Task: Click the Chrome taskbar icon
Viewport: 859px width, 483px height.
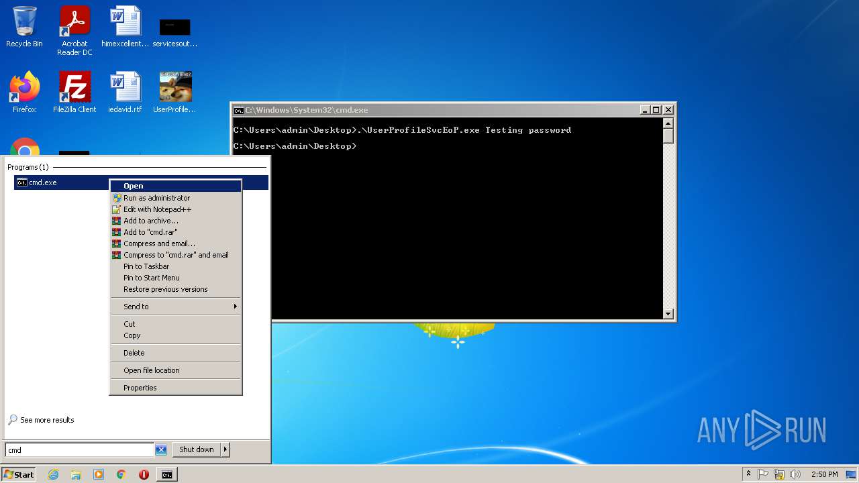Action: click(x=121, y=474)
